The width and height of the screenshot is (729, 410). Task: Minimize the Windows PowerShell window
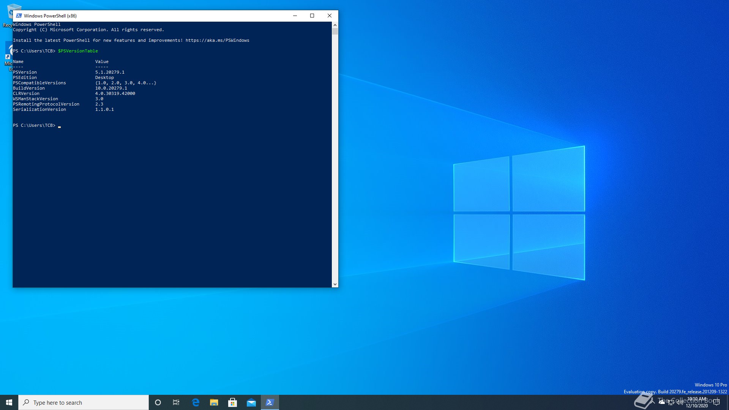point(295,16)
